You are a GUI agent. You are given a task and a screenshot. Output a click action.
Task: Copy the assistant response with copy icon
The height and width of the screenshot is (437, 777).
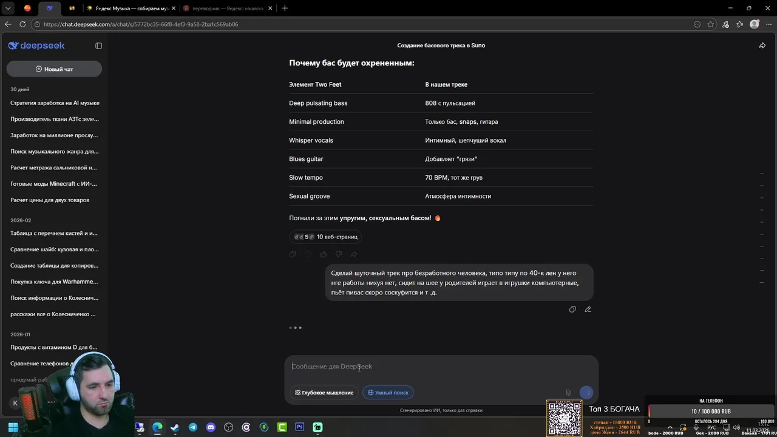293,254
